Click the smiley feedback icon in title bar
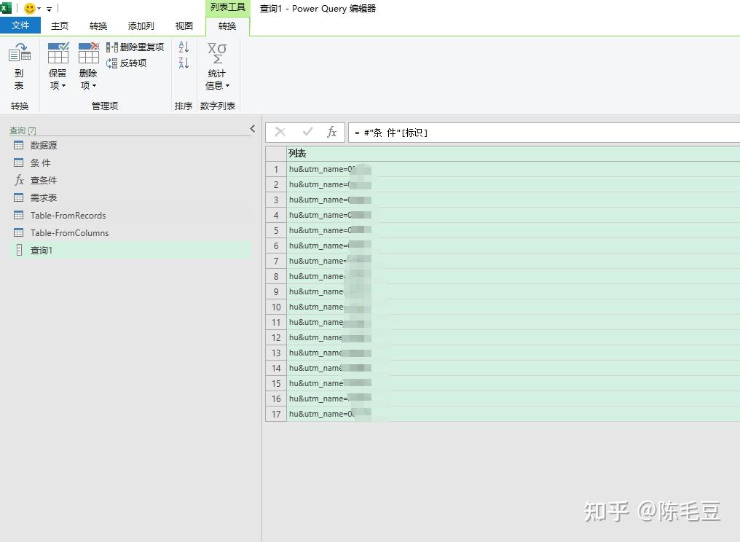 click(x=28, y=8)
